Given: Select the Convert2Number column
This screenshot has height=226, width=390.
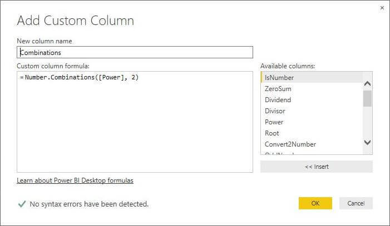Looking at the screenshot, I should tap(290, 144).
